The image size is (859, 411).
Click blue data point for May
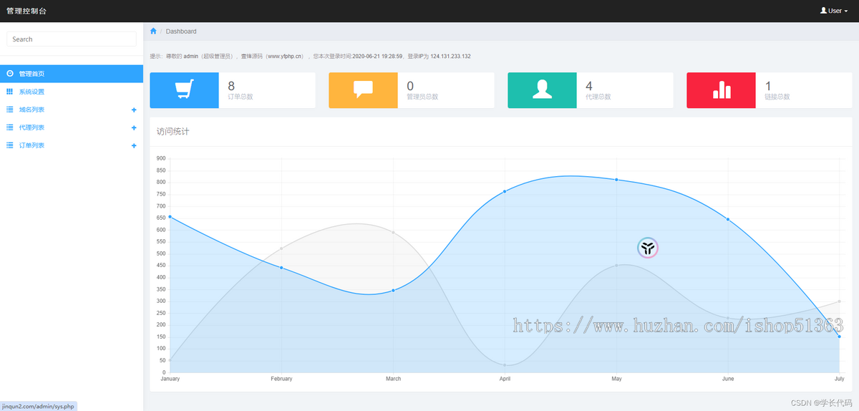(x=616, y=180)
